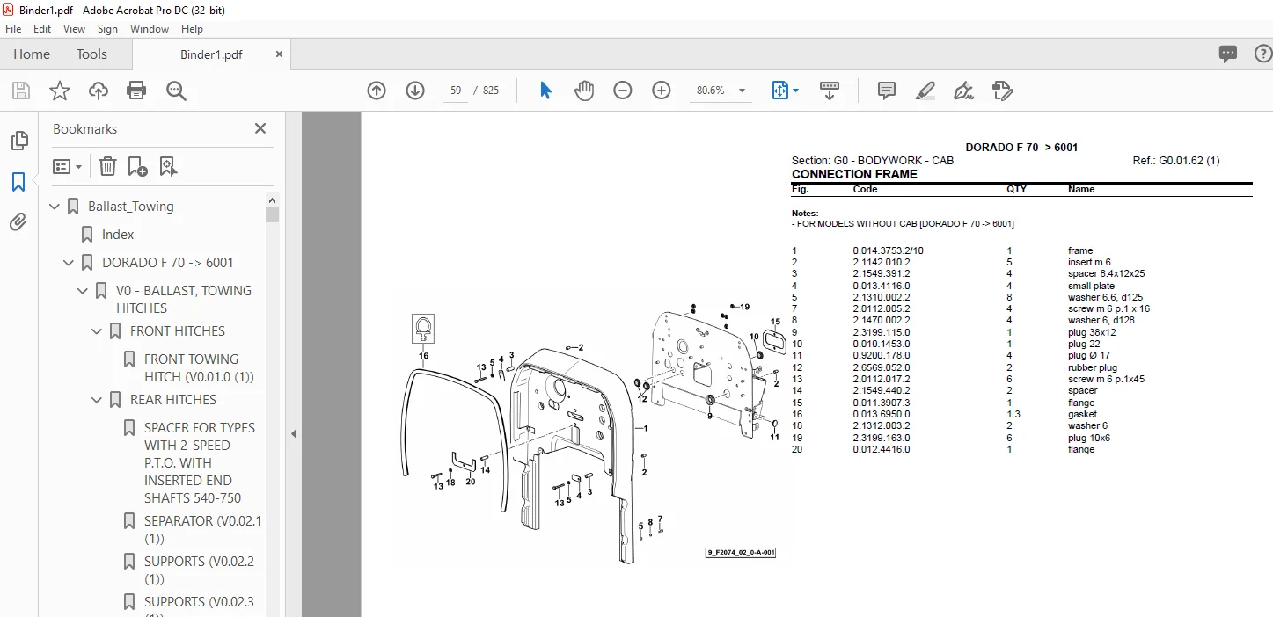The image size is (1273, 617).
Task: Click the Fit page view icon
Action: [779, 91]
